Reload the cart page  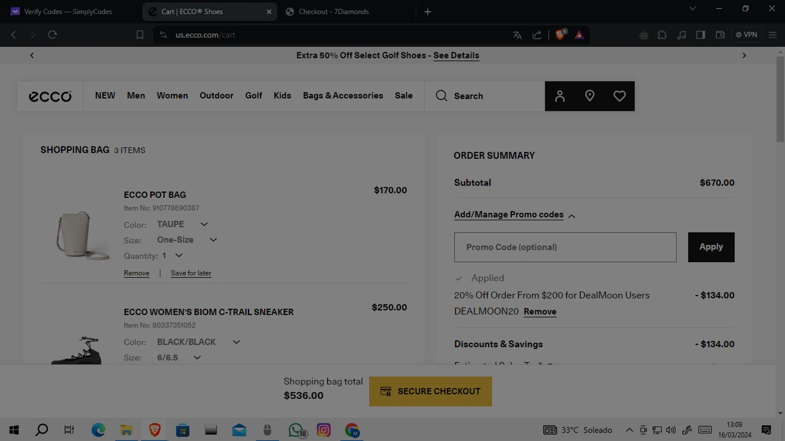[52, 35]
